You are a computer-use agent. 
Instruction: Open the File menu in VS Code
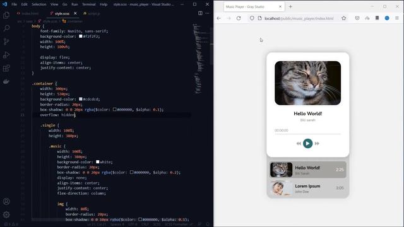pyautogui.click(x=14, y=4)
